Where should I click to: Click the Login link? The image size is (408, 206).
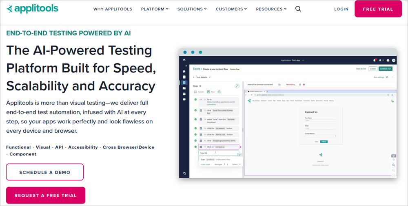tap(341, 9)
